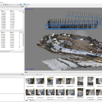Switch to the 写真 tab at bottom
Viewport: 102px width, 102px height.
click(27, 100)
